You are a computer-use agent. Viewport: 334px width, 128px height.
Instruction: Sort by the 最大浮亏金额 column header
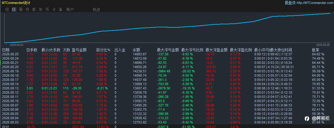168,50
